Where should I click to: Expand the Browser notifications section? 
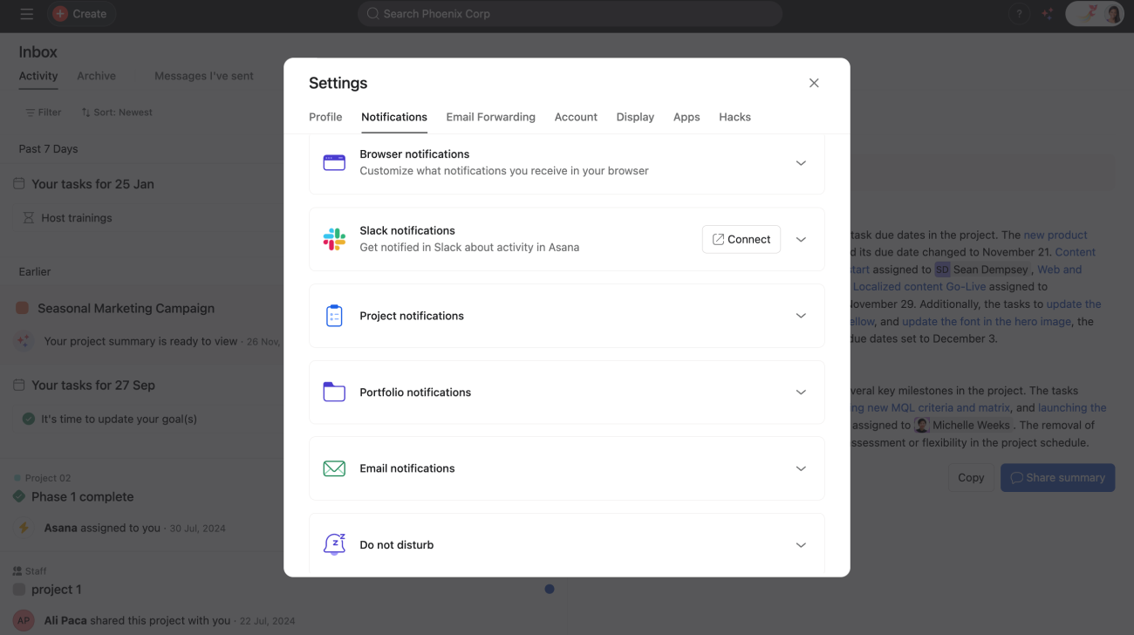(801, 163)
